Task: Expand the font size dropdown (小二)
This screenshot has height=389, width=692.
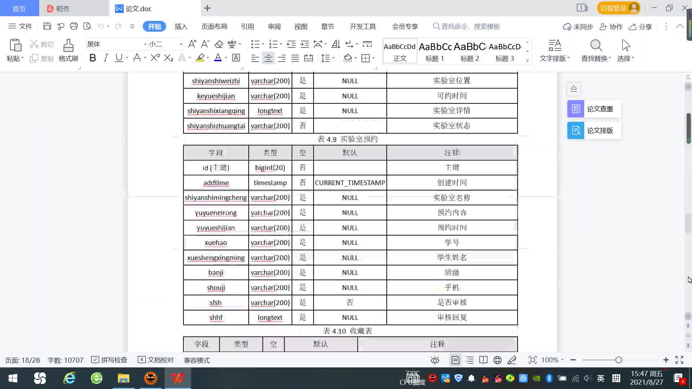Action: point(181,44)
